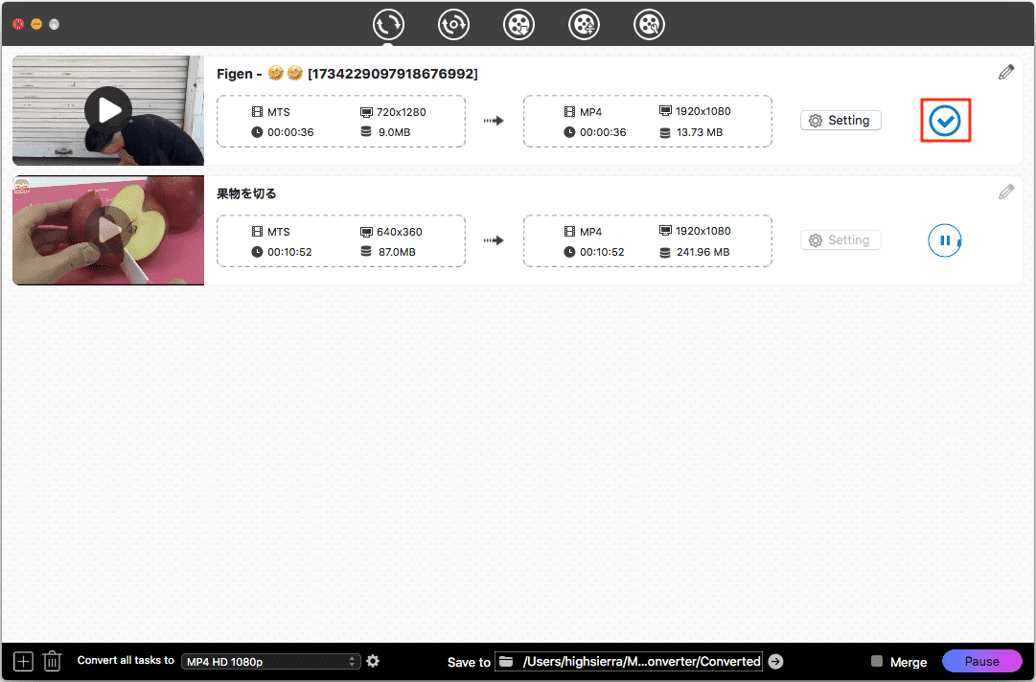Click the folder icon beside Save to path
This screenshot has width=1036, height=682.
[x=506, y=662]
